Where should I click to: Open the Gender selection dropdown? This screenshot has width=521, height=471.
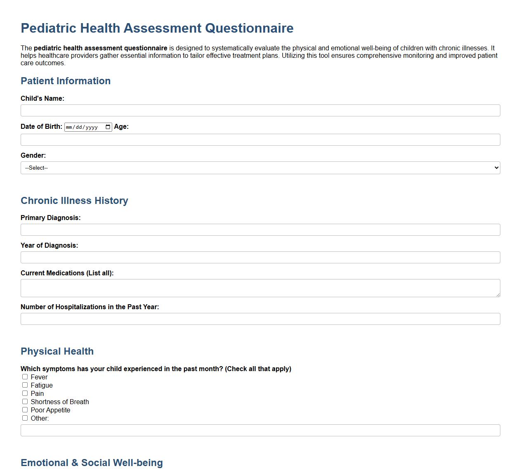(260, 168)
